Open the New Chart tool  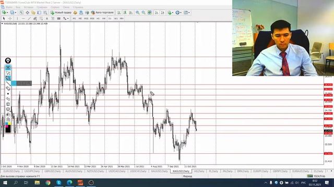(x=4, y=12)
